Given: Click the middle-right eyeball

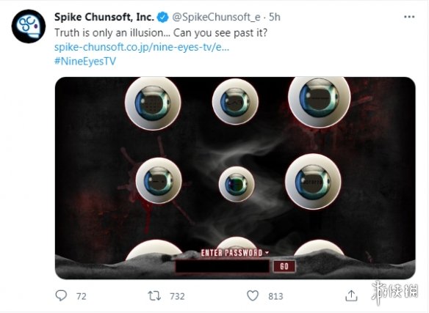Looking at the screenshot, I should [x=313, y=182].
